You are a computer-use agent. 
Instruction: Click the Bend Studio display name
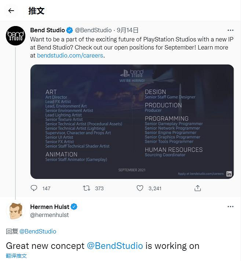coord(47,30)
